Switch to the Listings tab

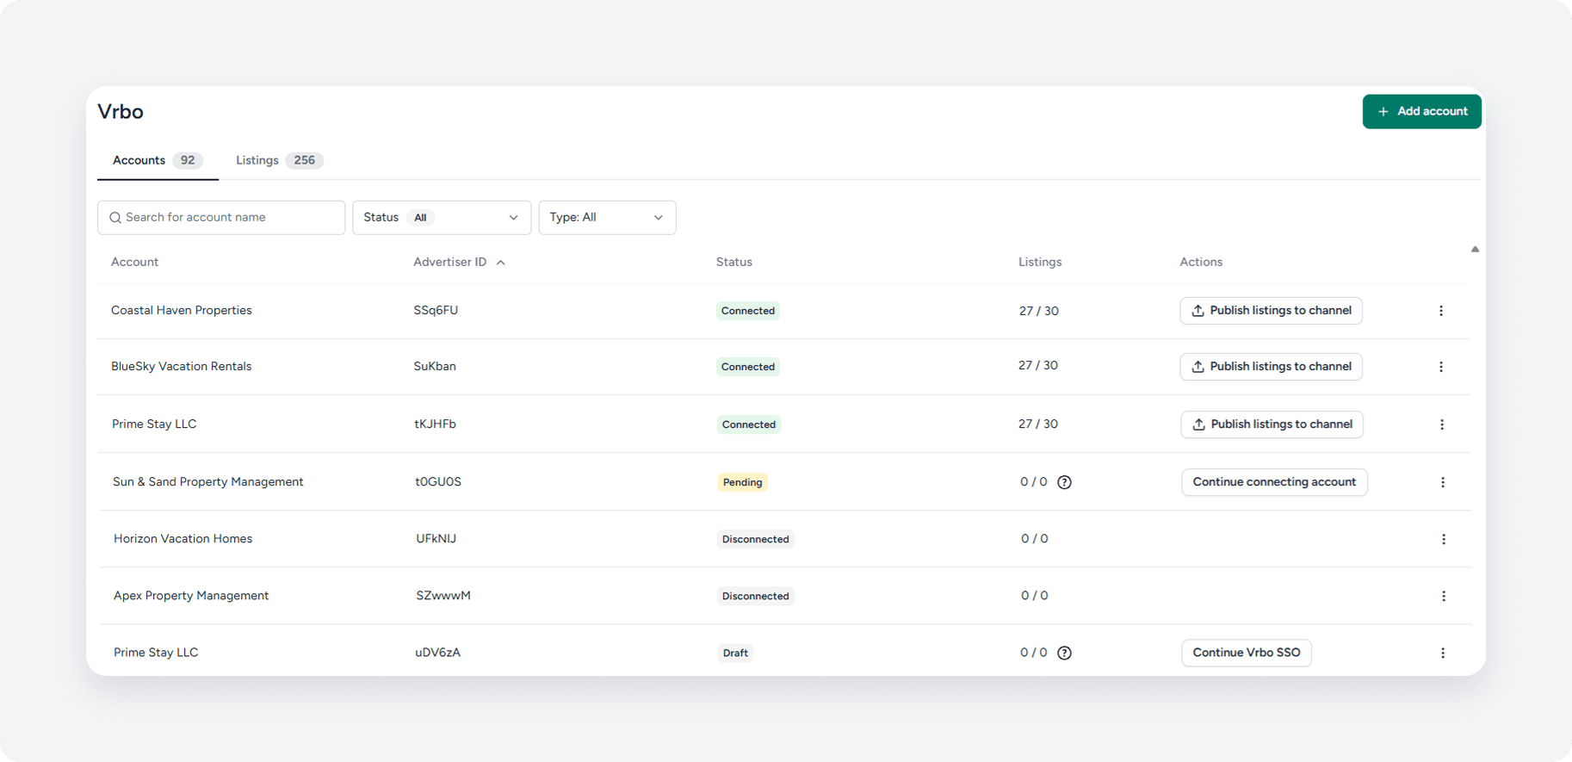coord(279,160)
